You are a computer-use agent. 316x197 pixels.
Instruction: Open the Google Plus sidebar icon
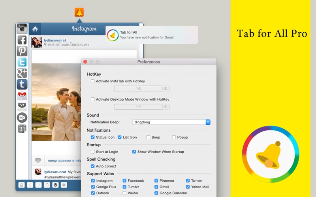tap(22, 73)
